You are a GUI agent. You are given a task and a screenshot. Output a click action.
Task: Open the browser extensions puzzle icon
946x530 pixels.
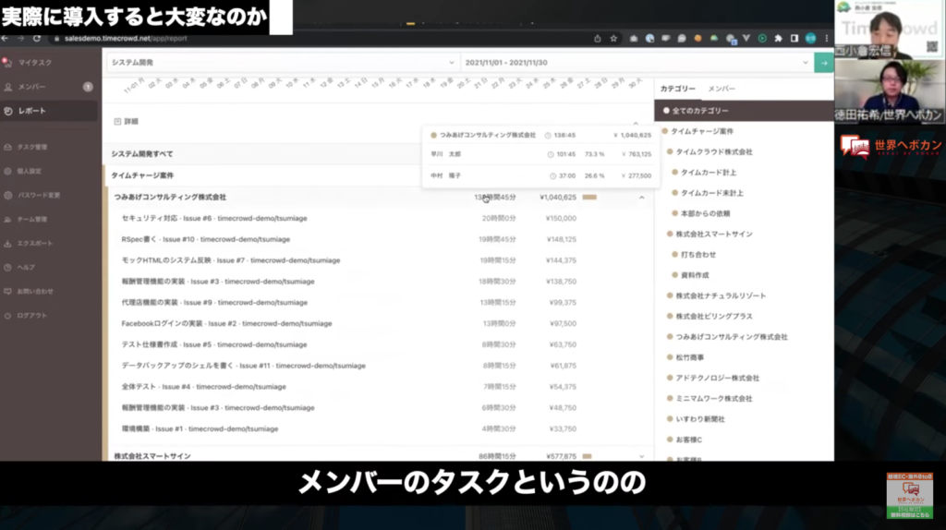(x=778, y=39)
